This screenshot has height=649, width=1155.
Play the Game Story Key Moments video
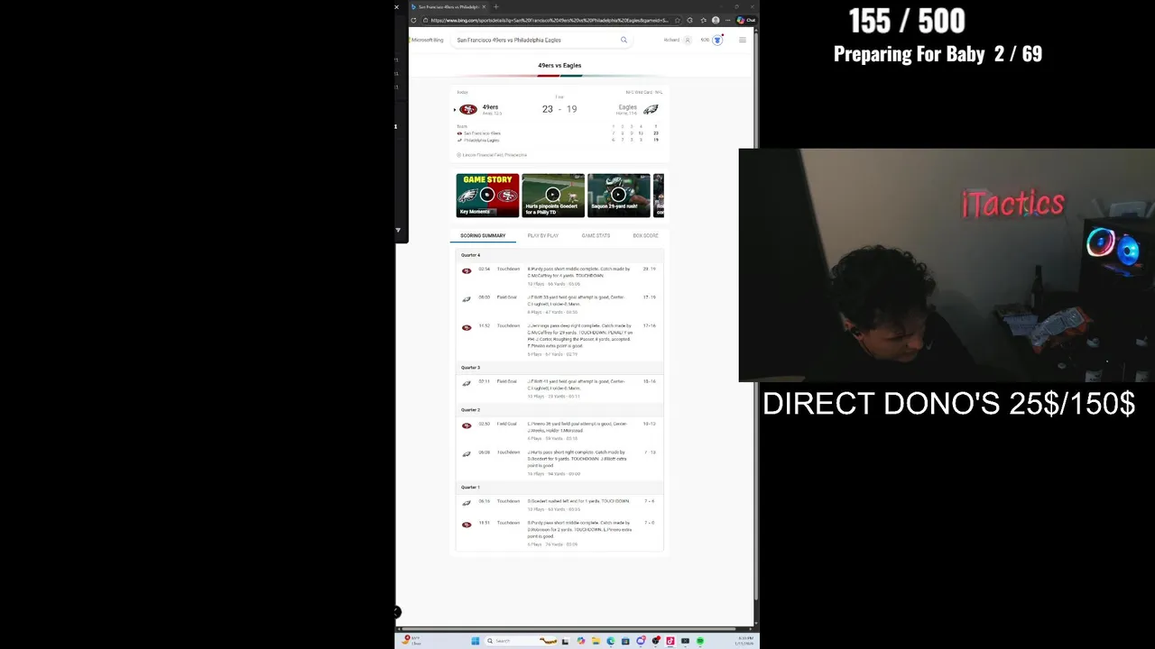tap(487, 195)
